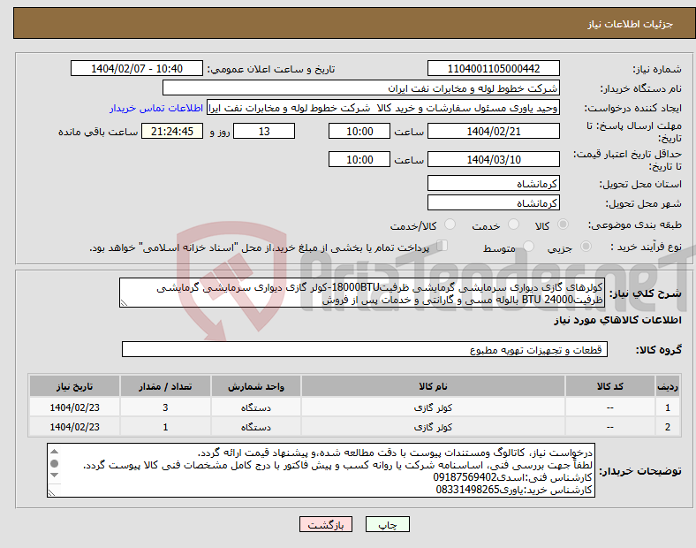
Task: Toggle the اسناد خزانه اسلامی payment checkbox
Action: (x=443, y=245)
